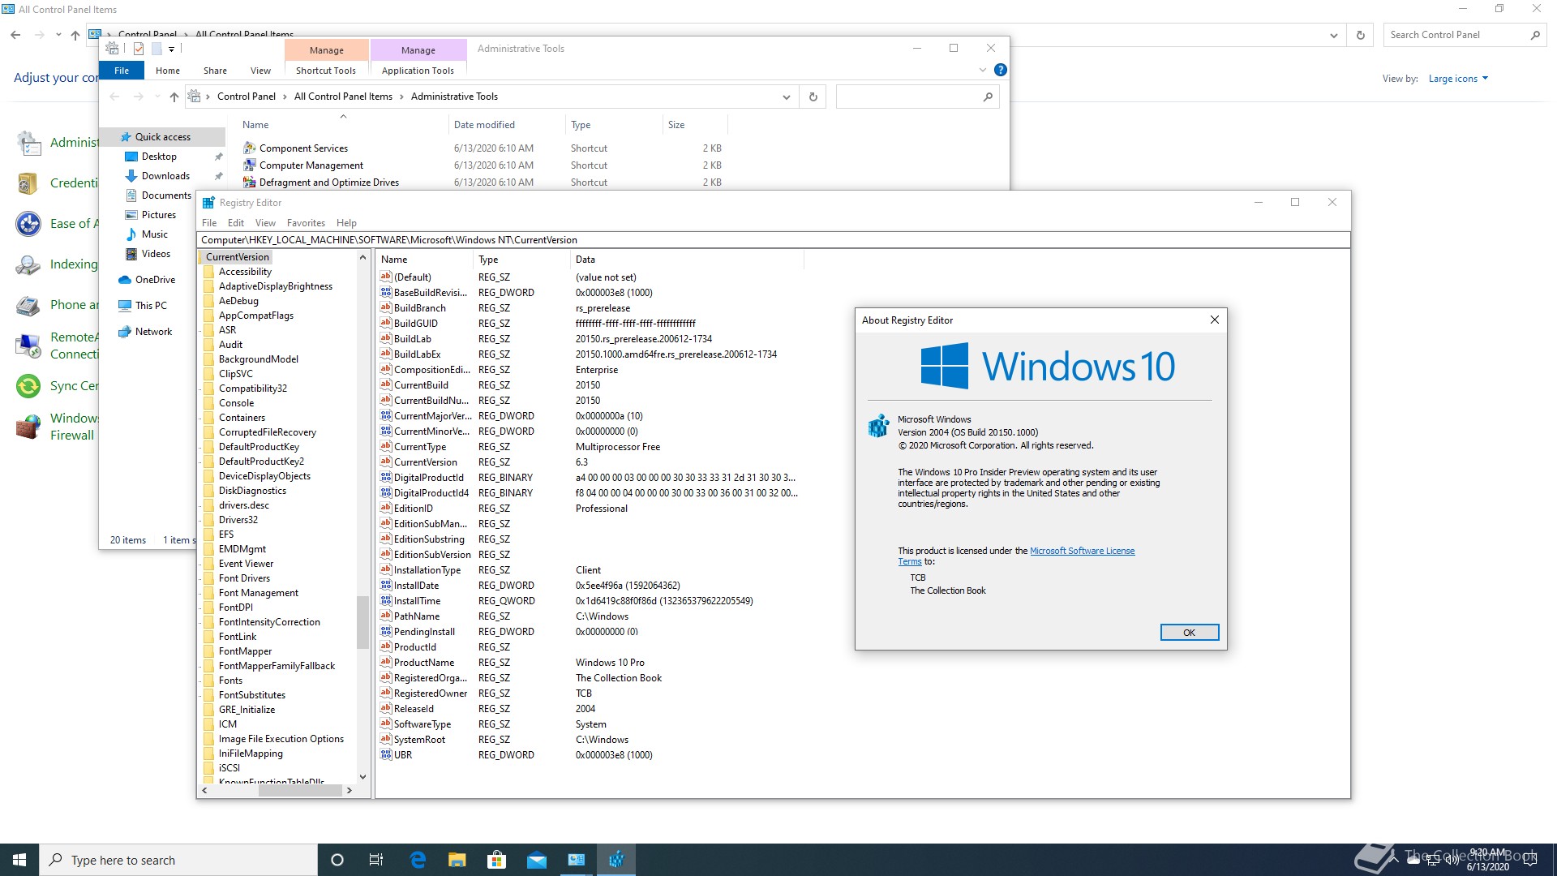The width and height of the screenshot is (1557, 876).
Task: Click Registry Editor taskbar icon
Action: point(616,860)
